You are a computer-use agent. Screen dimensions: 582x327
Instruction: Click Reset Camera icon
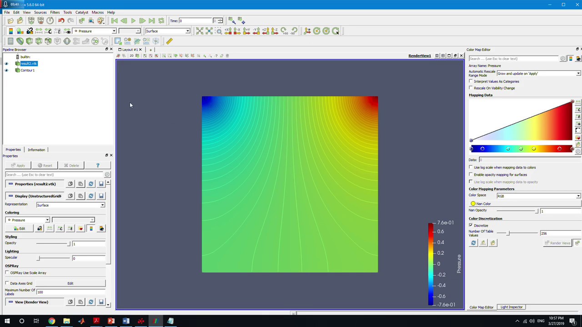200,31
